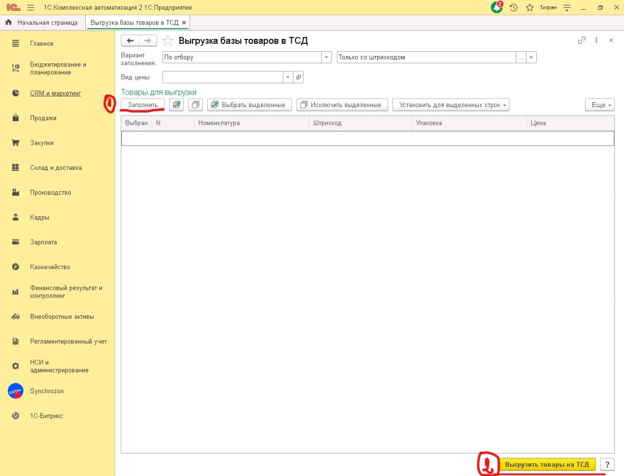
Task: Uncheck all rows with deselect-all icon
Action: click(x=196, y=105)
